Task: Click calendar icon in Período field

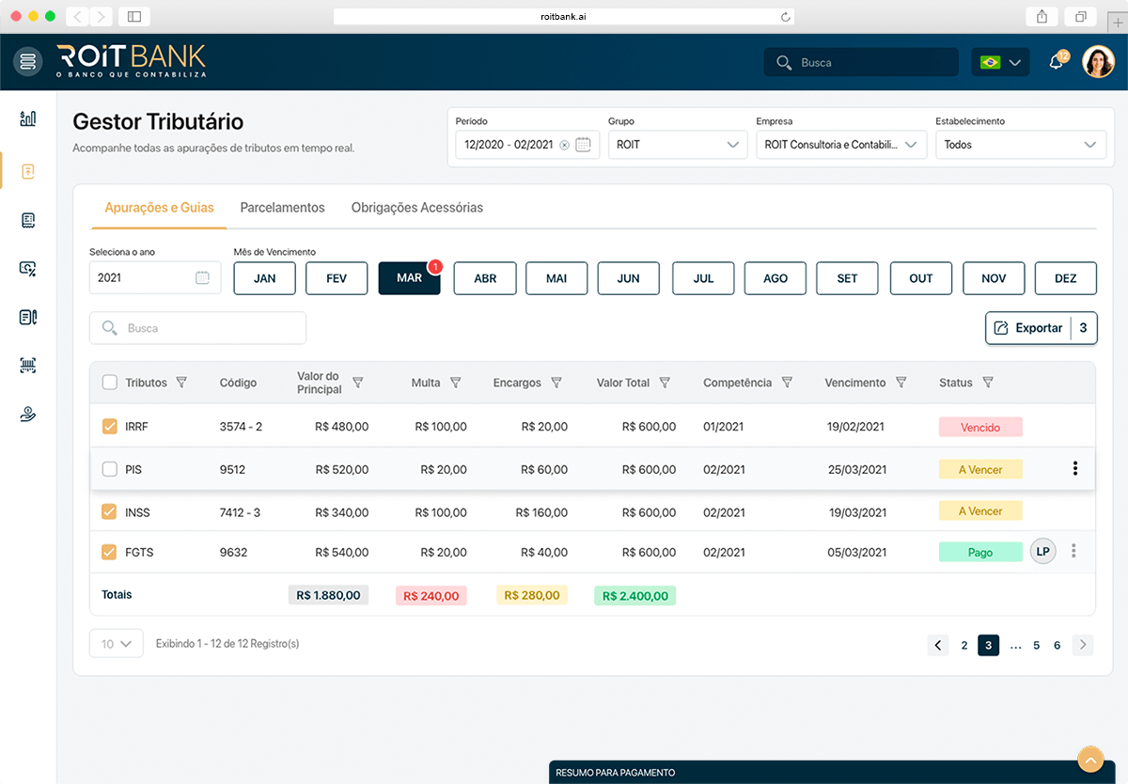Action: pyautogui.click(x=583, y=145)
